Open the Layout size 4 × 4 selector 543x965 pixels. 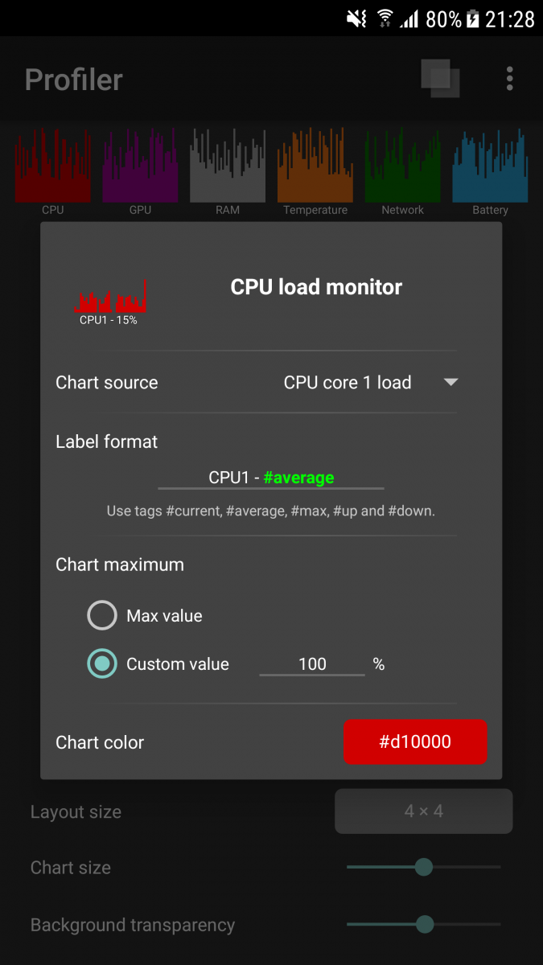[x=423, y=811]
